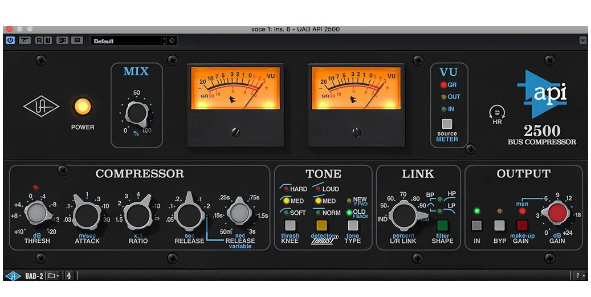The height and width of the screenshot is (297, 591).
Task: Open the preset list icon button
Action: point(77,40)
